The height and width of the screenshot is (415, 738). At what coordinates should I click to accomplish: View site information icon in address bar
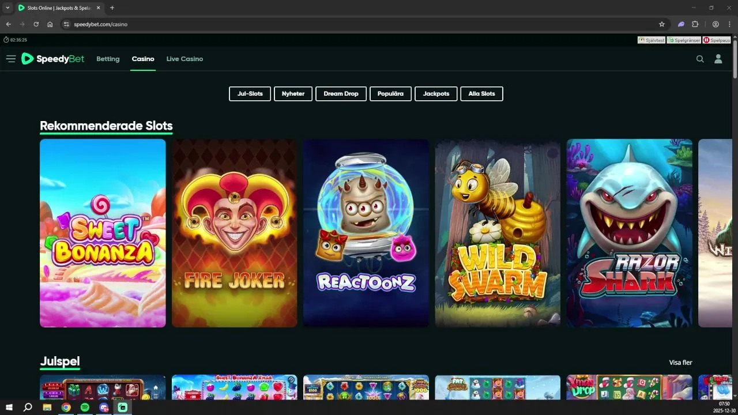coord(66,24)
